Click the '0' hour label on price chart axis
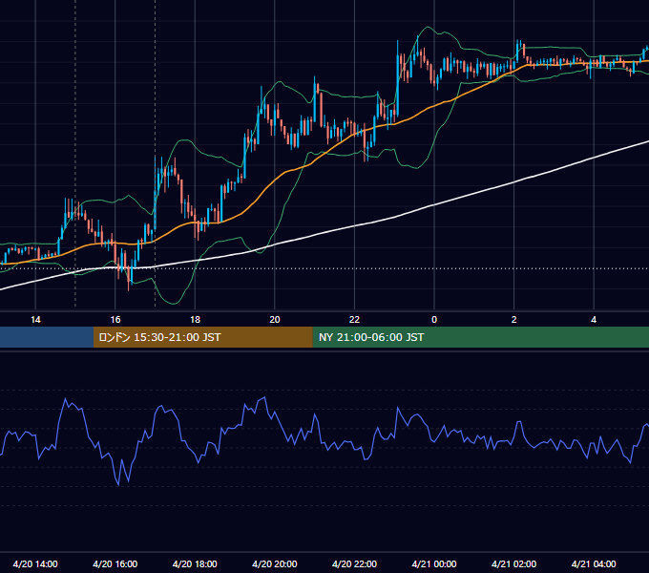Viewport: 649px width, 573px height. click(x=434, y=320)
